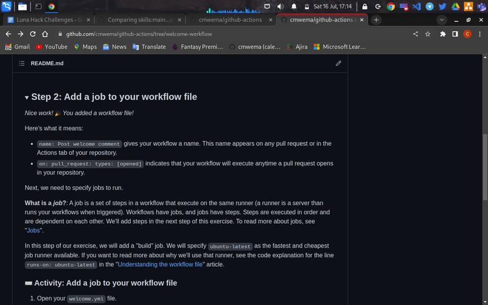This screenshot has width=488, height=305.
Task: Click the Chrome window button in the panel
Action: (51, 7)
